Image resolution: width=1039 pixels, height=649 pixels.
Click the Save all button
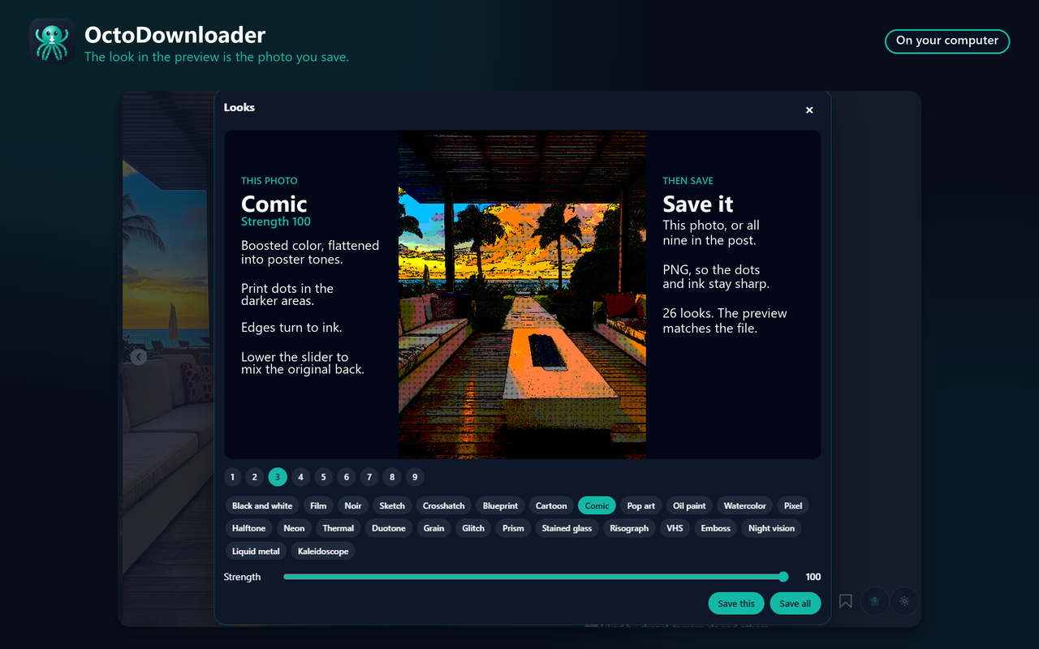[x=795, y=604]
